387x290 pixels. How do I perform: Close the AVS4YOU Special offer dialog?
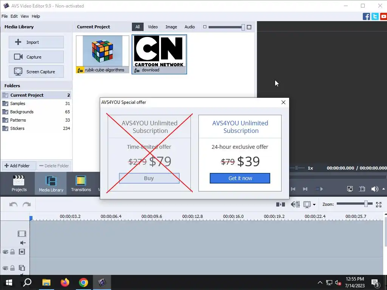point(283,102)
